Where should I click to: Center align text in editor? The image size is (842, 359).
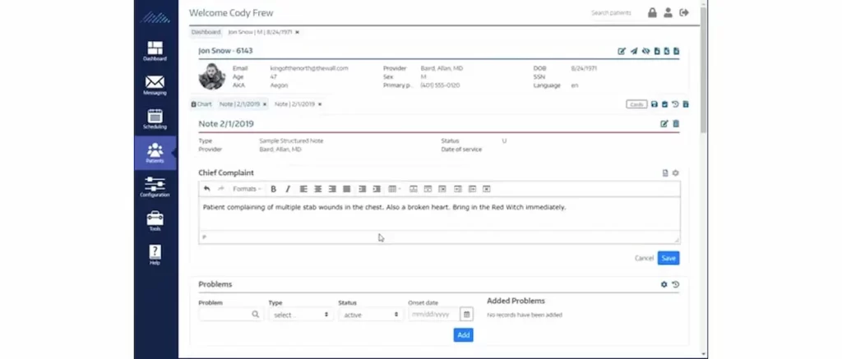click(x=318, y=189)
